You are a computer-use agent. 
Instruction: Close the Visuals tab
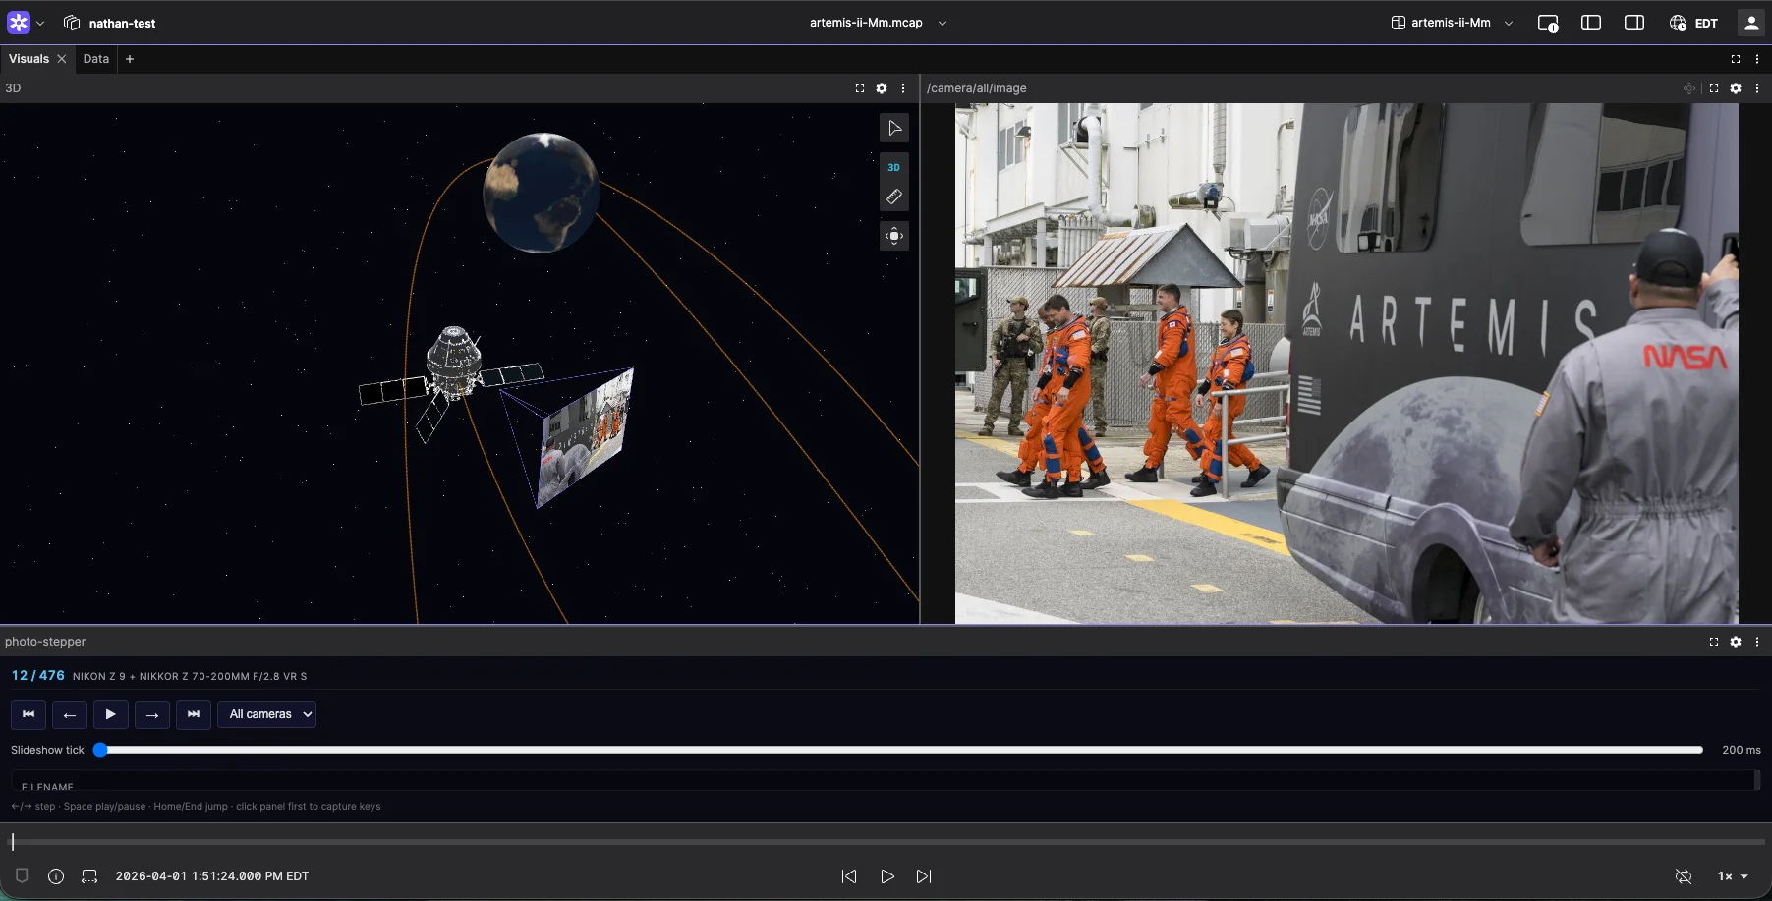[62, 59]
